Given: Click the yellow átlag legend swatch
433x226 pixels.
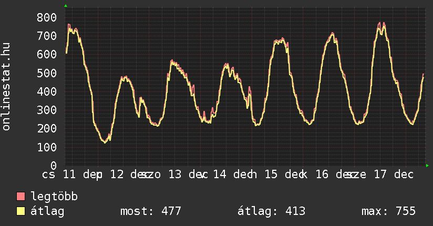Looking at the screenshot, I should 21,212.
